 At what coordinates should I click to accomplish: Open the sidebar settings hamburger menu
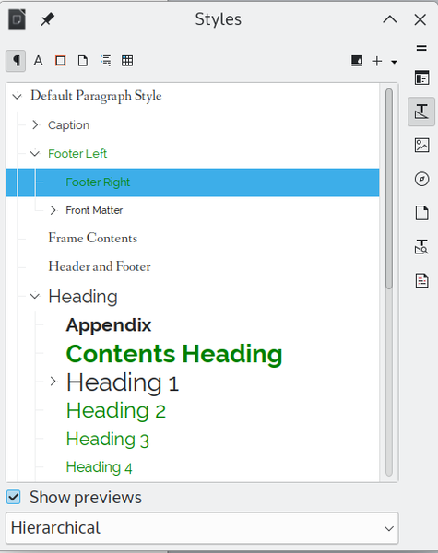coord(421,50)
